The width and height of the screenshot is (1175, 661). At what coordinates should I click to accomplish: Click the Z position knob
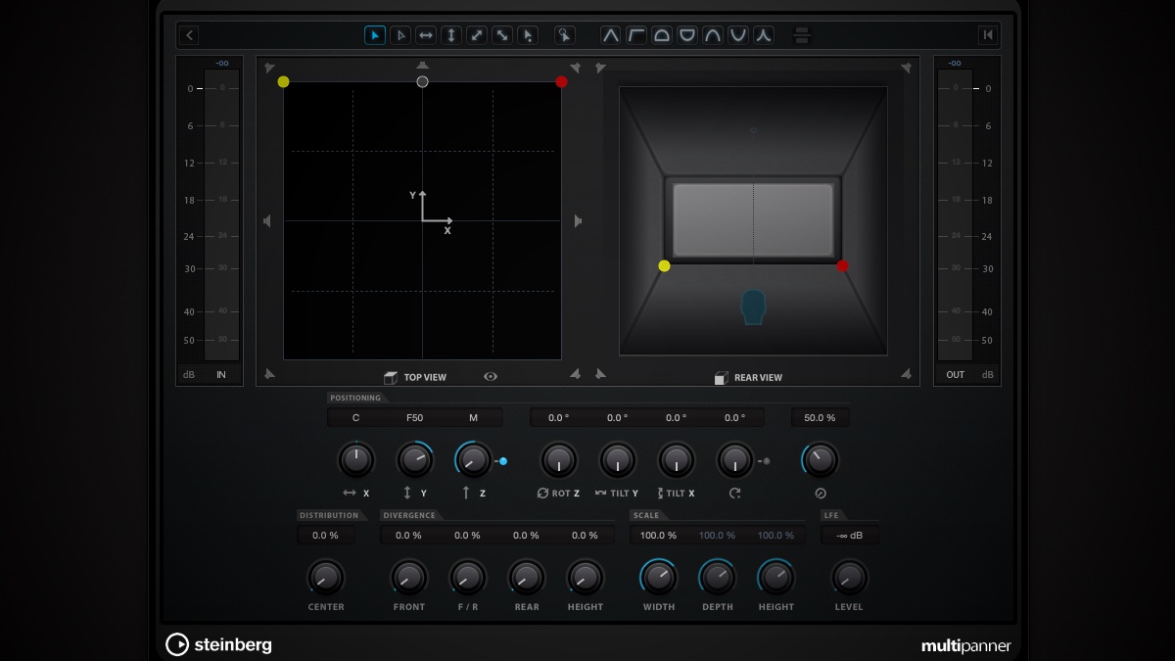point(474,459)
